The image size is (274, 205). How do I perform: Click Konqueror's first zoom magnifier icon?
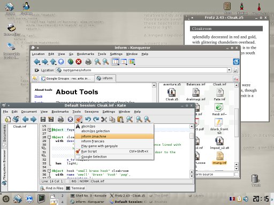pos(97,62)
